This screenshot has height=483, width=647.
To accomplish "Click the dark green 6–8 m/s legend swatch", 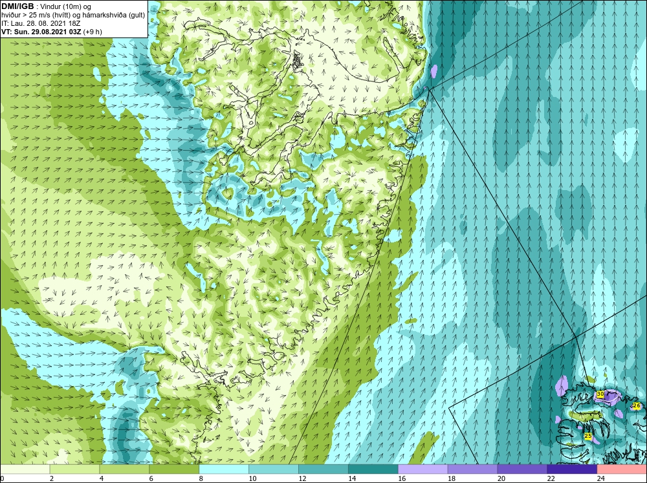I will click(174, 469).
